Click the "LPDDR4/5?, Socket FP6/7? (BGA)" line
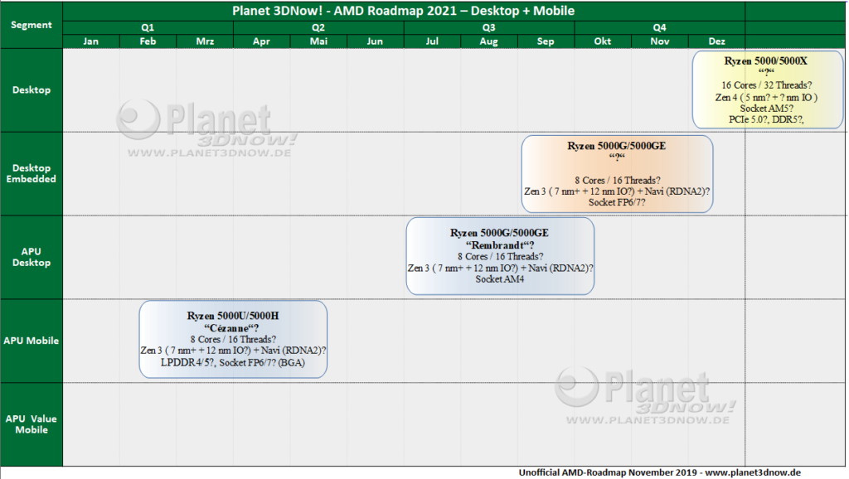Screen dimensions: 849x479 click(x=233, y=363)
